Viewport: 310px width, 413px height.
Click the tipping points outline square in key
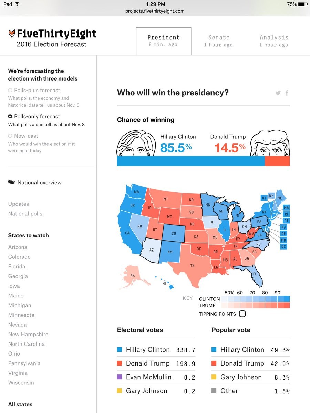(242, 314)
